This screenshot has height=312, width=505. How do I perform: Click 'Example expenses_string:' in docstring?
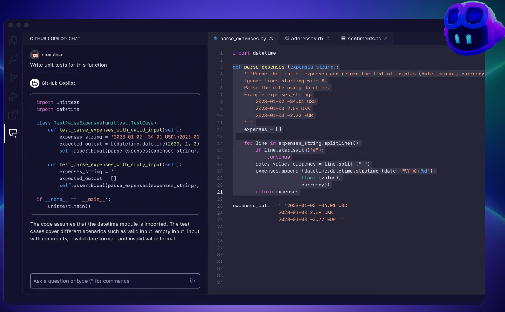click(279, 94)
